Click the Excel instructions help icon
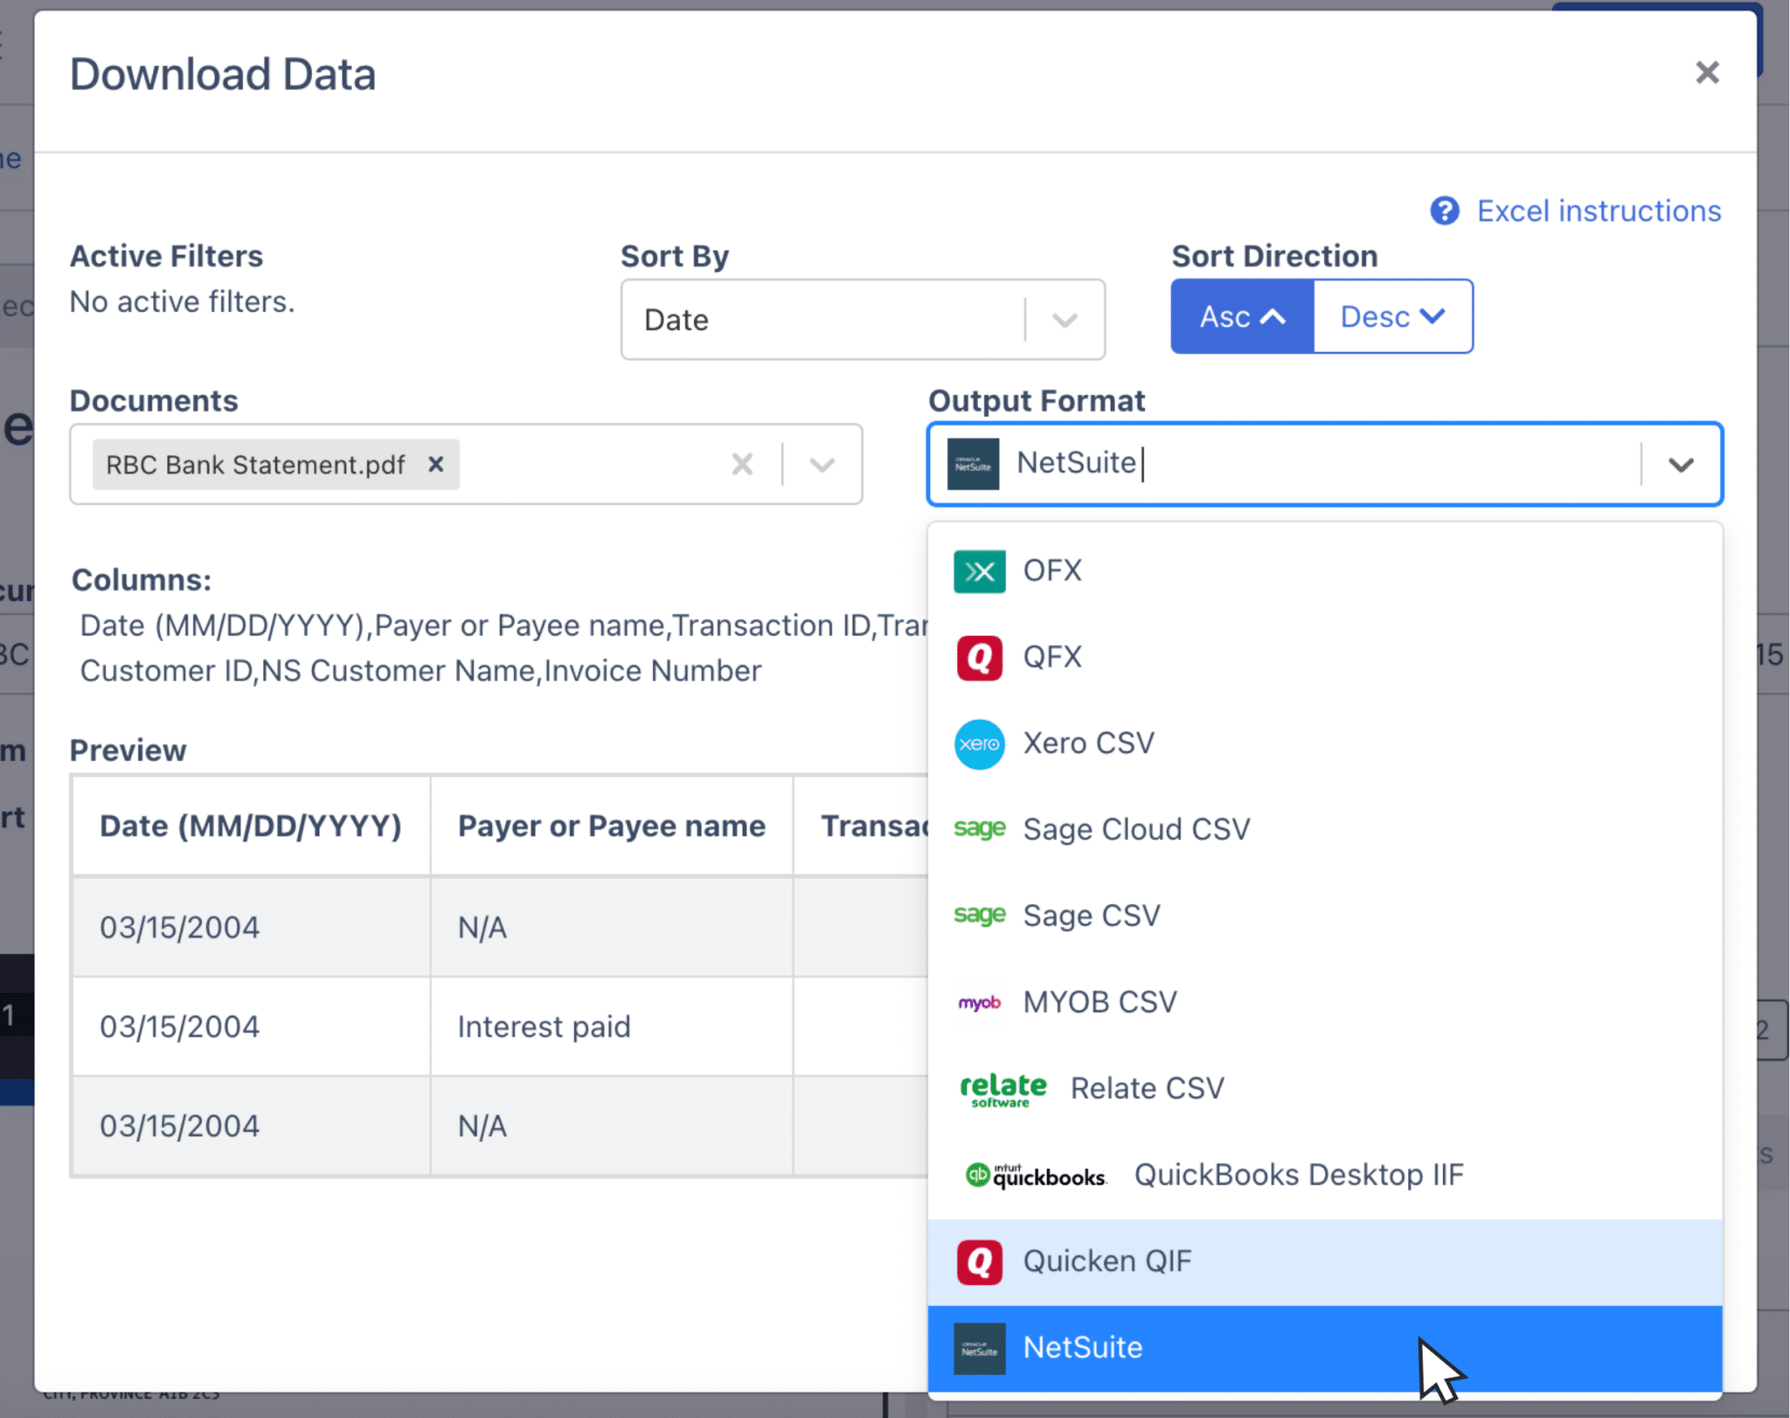The width and height of the screenshot is (1790, 1418). point(1444,211)
